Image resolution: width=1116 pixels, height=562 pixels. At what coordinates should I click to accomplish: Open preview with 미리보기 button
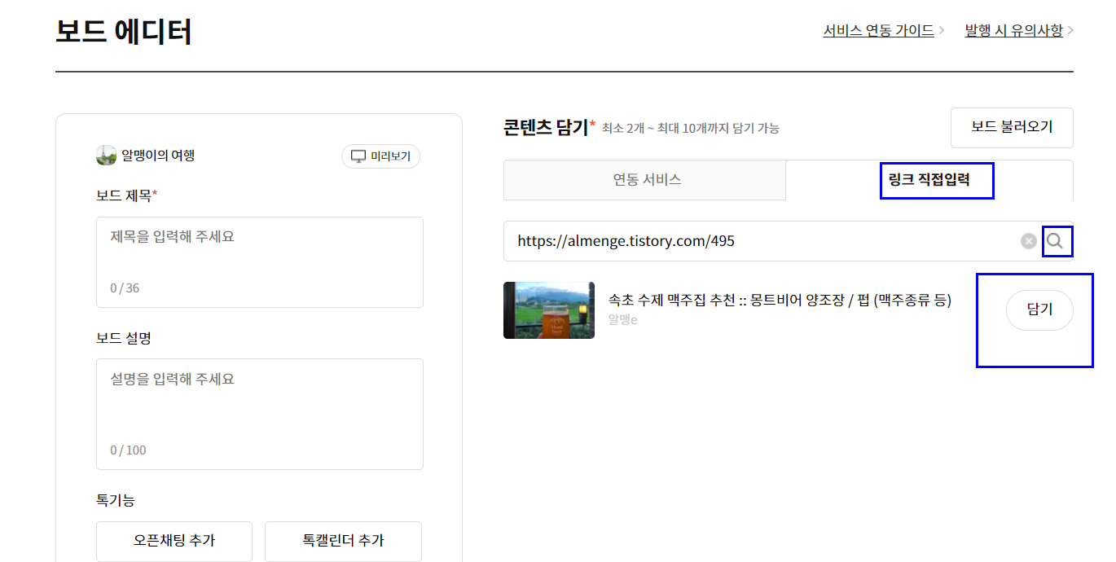click(380, 156)
